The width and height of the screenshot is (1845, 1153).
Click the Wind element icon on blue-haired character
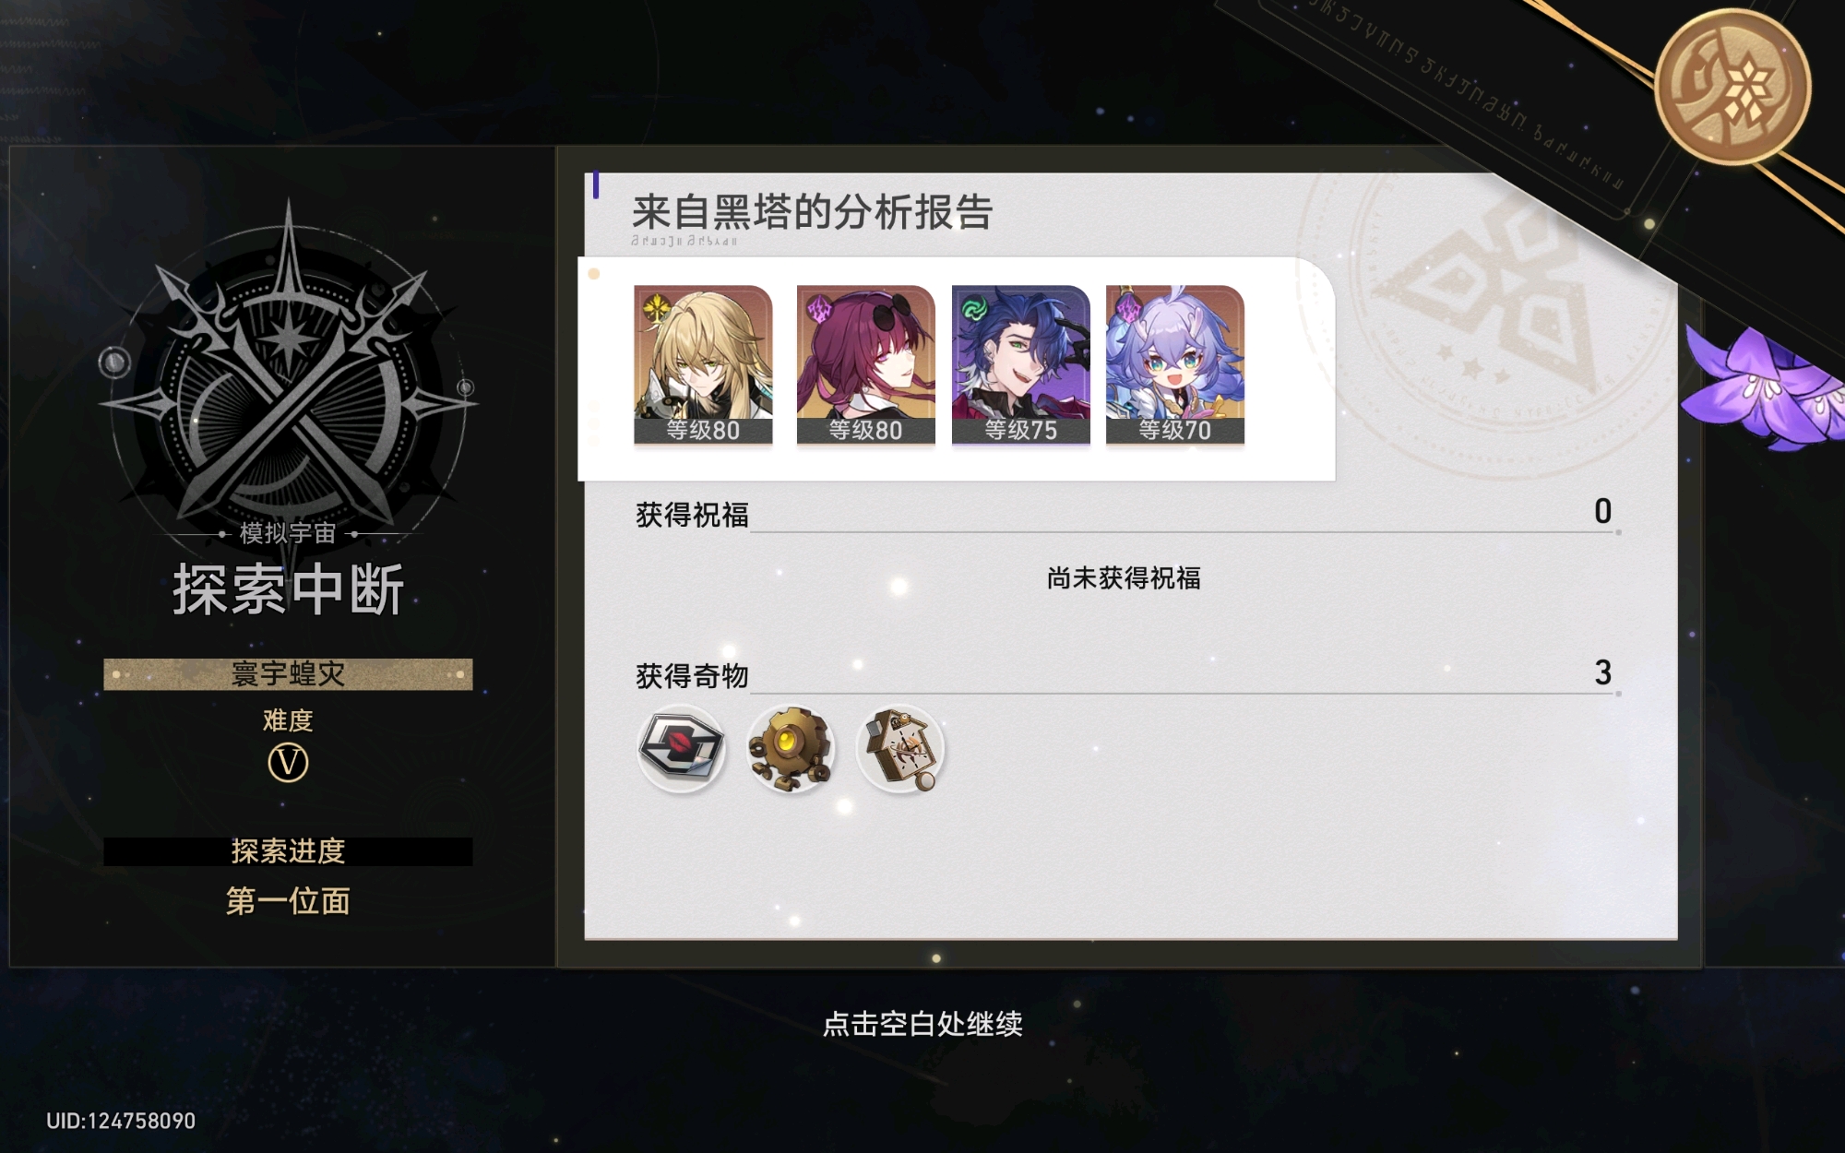[x=974, y=307]
